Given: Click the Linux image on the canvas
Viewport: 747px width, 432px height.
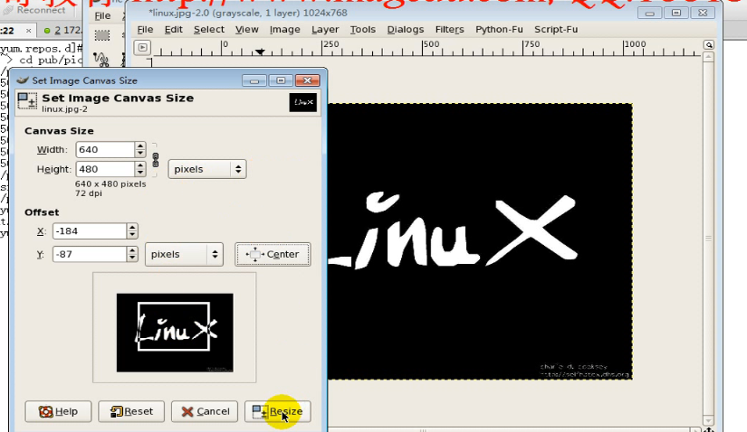Looking at the screenshot, I should (480, 241).
